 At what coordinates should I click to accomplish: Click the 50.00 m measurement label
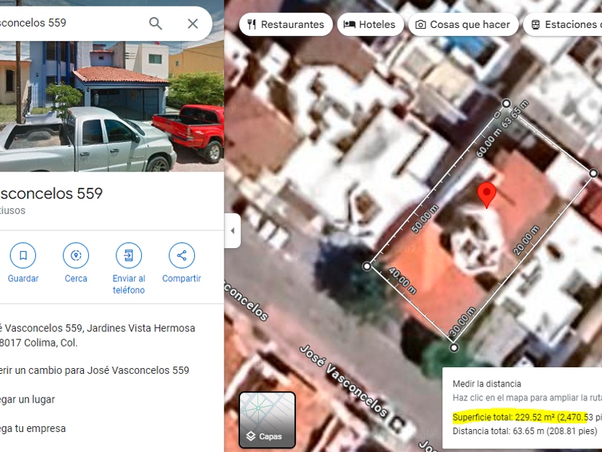[424, 219]
